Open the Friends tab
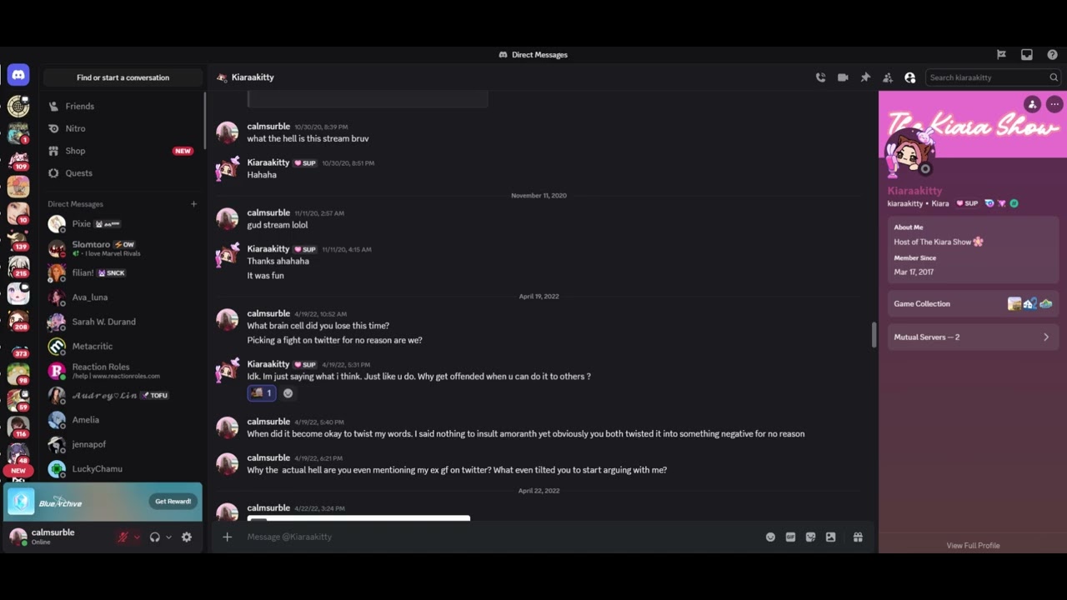The image size is (1067, 600). tap(80, 107)
